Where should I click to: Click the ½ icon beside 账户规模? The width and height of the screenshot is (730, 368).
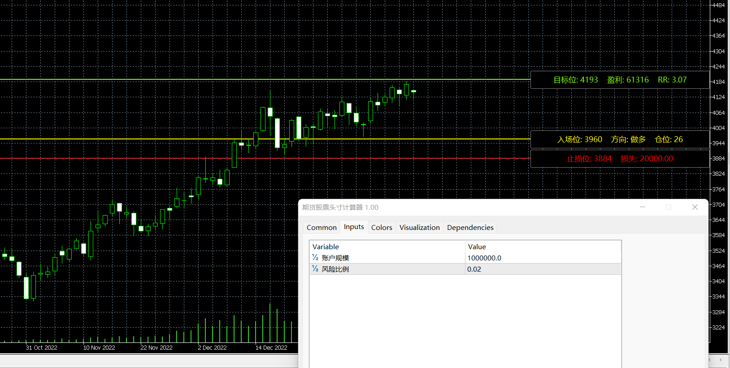pos(315,258)
